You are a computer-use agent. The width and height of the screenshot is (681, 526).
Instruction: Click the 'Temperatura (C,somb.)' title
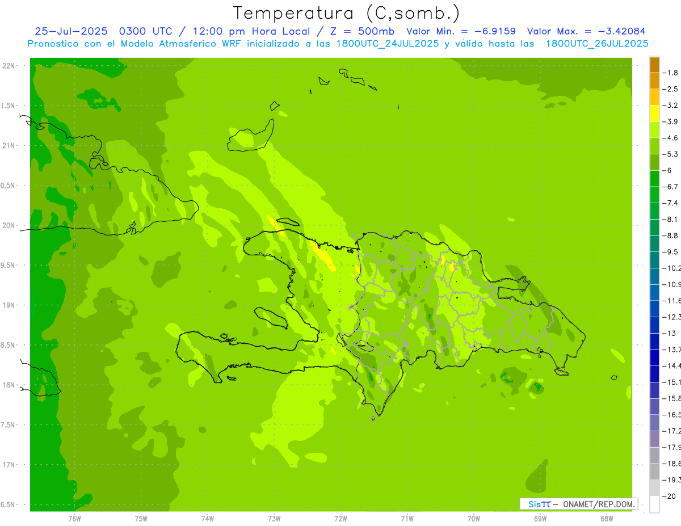[x=347, y=13]
